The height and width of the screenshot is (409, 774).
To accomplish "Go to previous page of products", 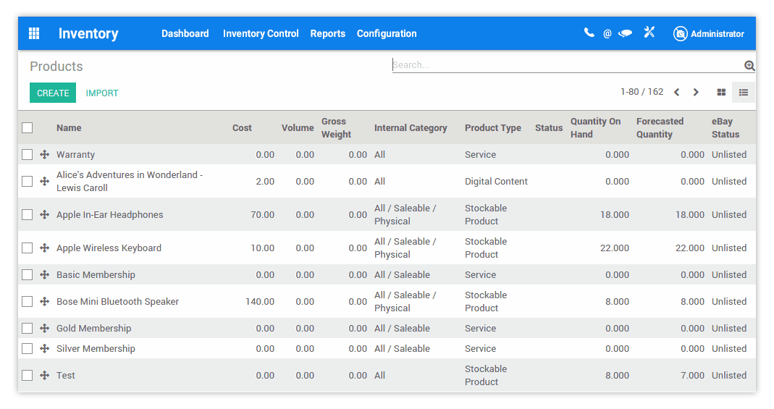I will click(x=677, y=92).
